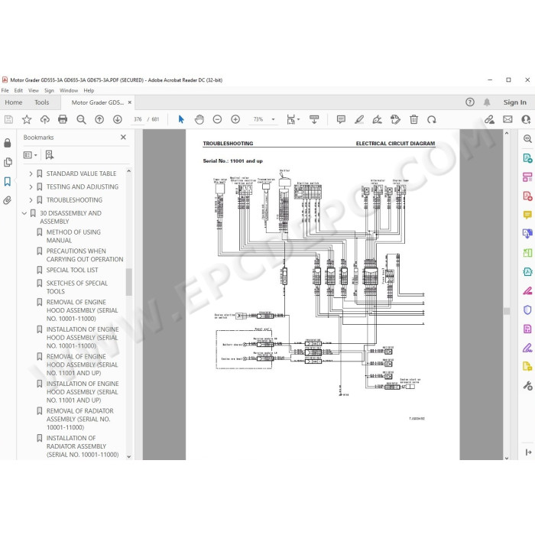Collapse the right tools pane arrow
The height and width of the screenshot is (535, 535).
pyautogui.click(x=528, y=452)
